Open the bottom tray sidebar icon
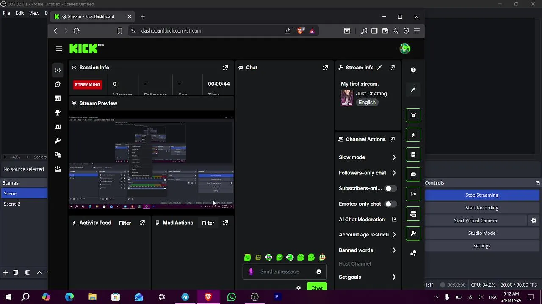The height and width of the screenshot is (304, 542). click(x=58, y=169)
